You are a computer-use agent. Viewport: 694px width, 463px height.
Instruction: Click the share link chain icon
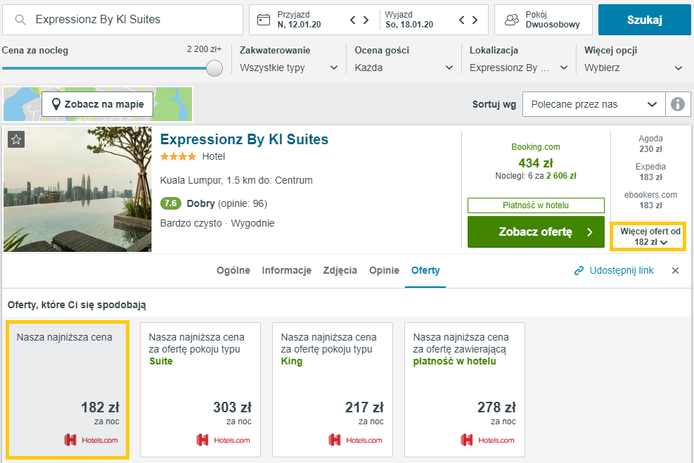[x=579, y=270]
